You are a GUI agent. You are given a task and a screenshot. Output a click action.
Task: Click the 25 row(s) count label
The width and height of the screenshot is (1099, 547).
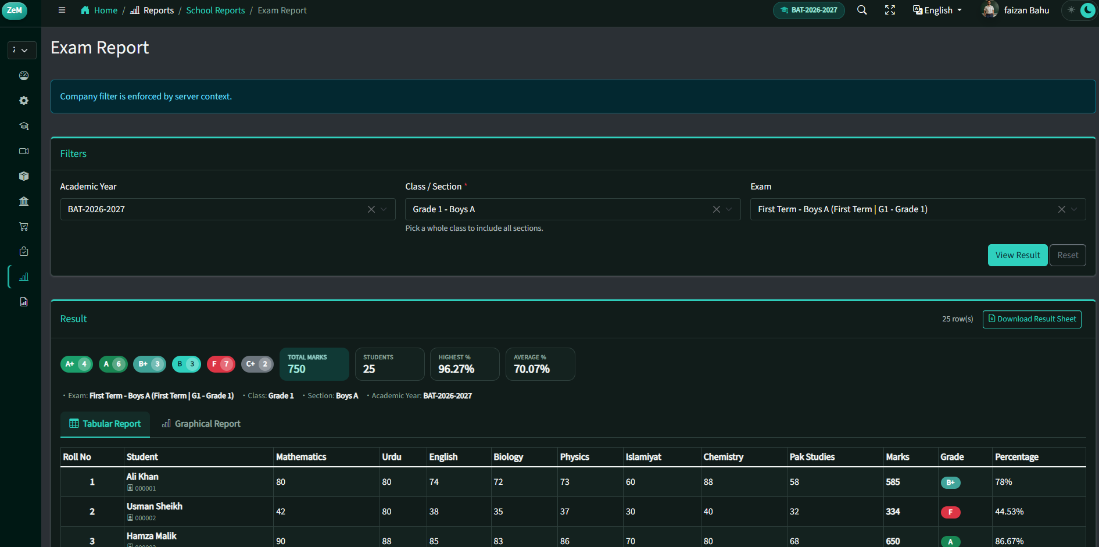click(957, 319)
